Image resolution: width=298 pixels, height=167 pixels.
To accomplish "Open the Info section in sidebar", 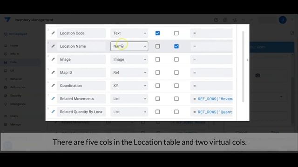I will coord(13,54).
